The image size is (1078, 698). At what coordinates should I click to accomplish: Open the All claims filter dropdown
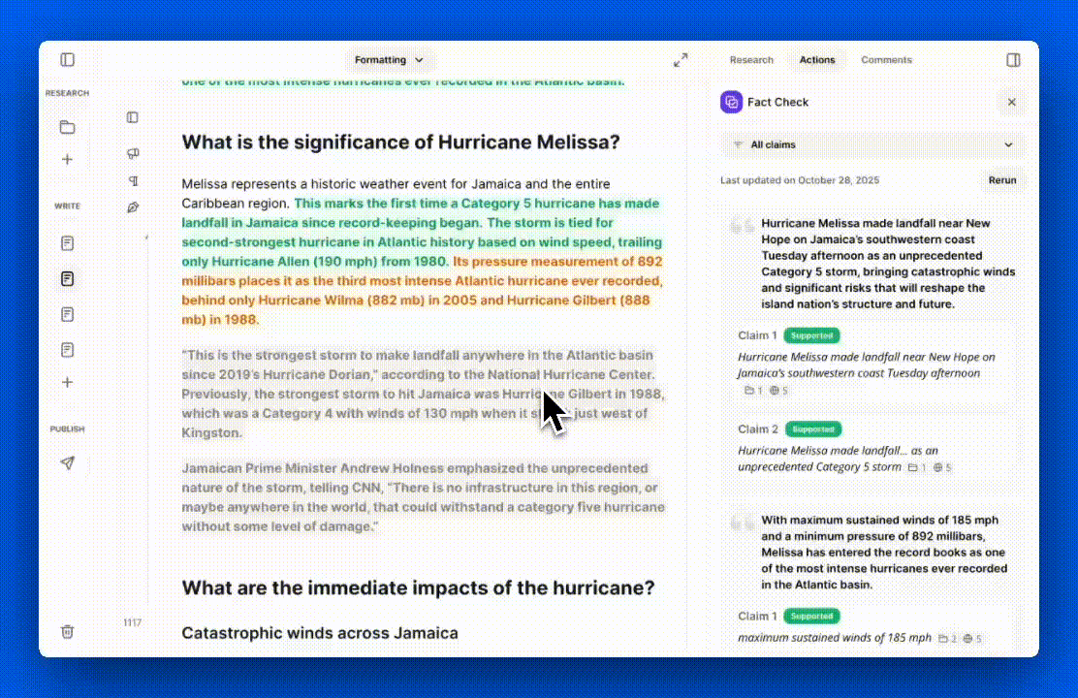click(x=872, y=144)
